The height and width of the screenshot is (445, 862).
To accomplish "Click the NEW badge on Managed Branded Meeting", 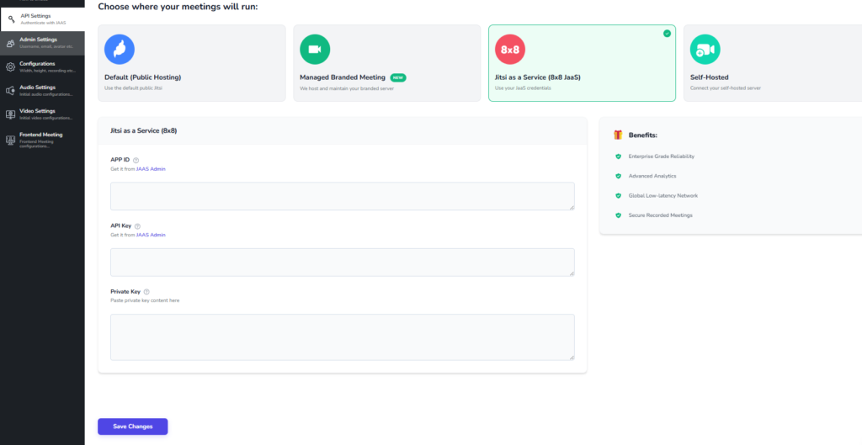I will (x=398, y=77).
